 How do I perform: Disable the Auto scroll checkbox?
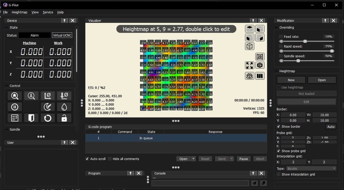pyautogui.click(x=87, y=159)
